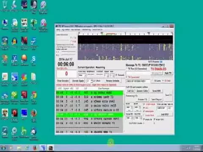Open the Raw Decoder menu
Viewport: 203px width, 152px height.
76,30
